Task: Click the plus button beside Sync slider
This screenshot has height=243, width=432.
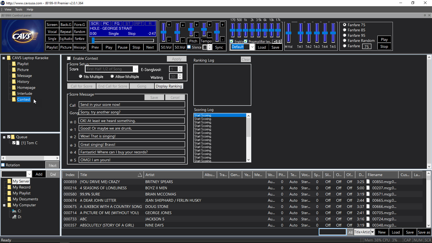Action: pos(222,25)
